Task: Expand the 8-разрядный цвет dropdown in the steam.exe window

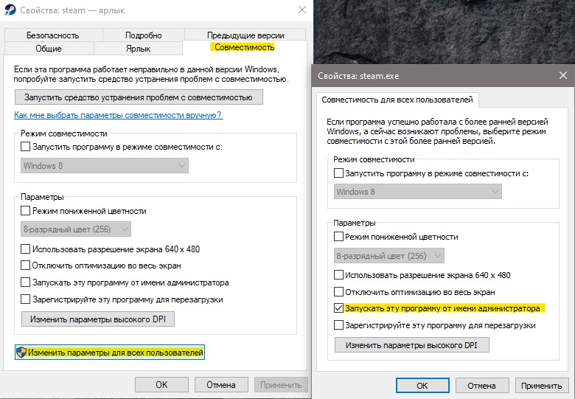Action: (x=388, y=256)
